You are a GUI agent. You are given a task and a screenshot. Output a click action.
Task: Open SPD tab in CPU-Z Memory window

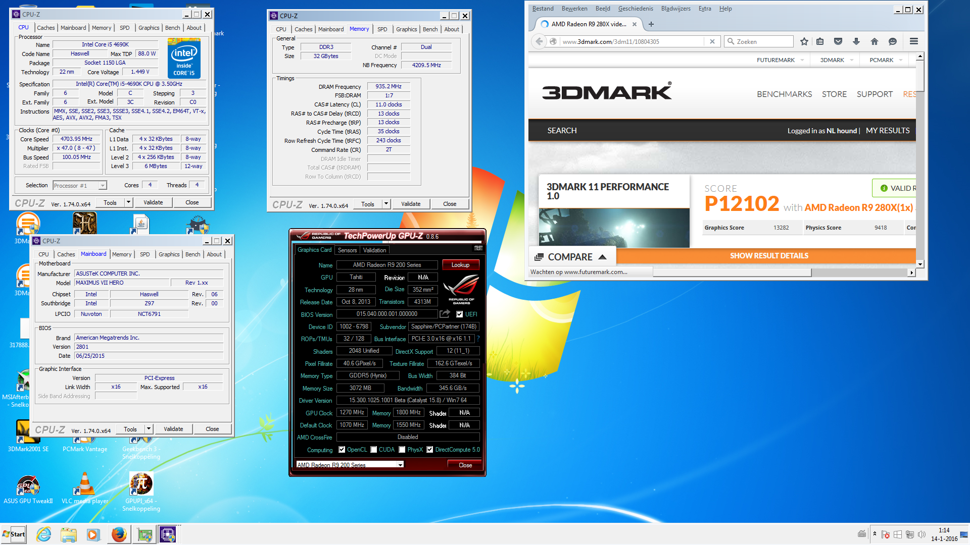[382, 29]
